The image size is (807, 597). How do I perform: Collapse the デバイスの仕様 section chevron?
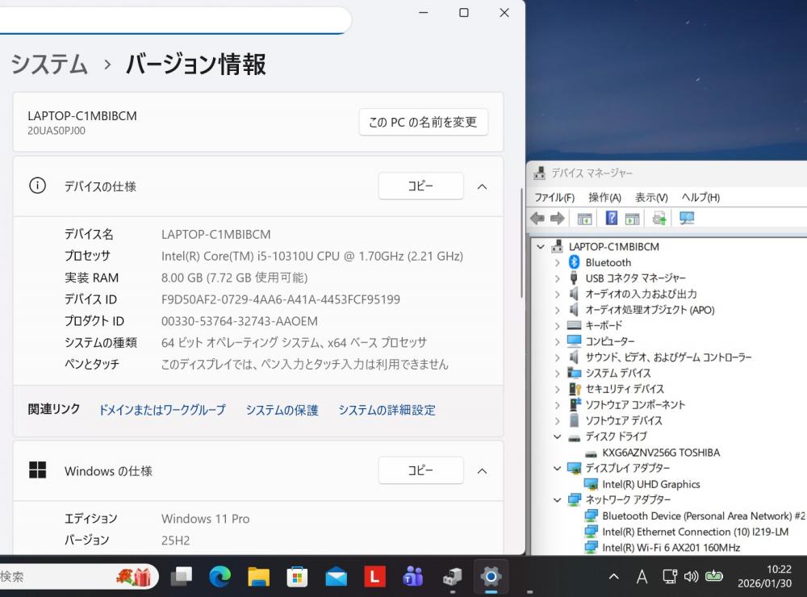click(482, 186)
